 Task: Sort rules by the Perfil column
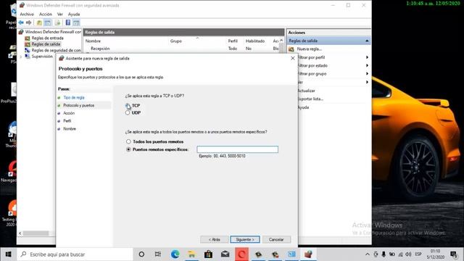(x=233, y=41)
